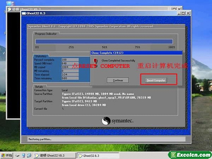Click the red alert icon in the dialog
Viewport: 212px width, 159px height.
point(95,61)
